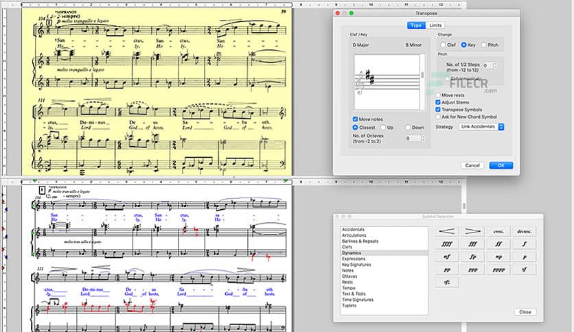Click the D Major key label
The width and height of the screenshot is (574, 332).
pyautogui.click(x=360, y=45)
